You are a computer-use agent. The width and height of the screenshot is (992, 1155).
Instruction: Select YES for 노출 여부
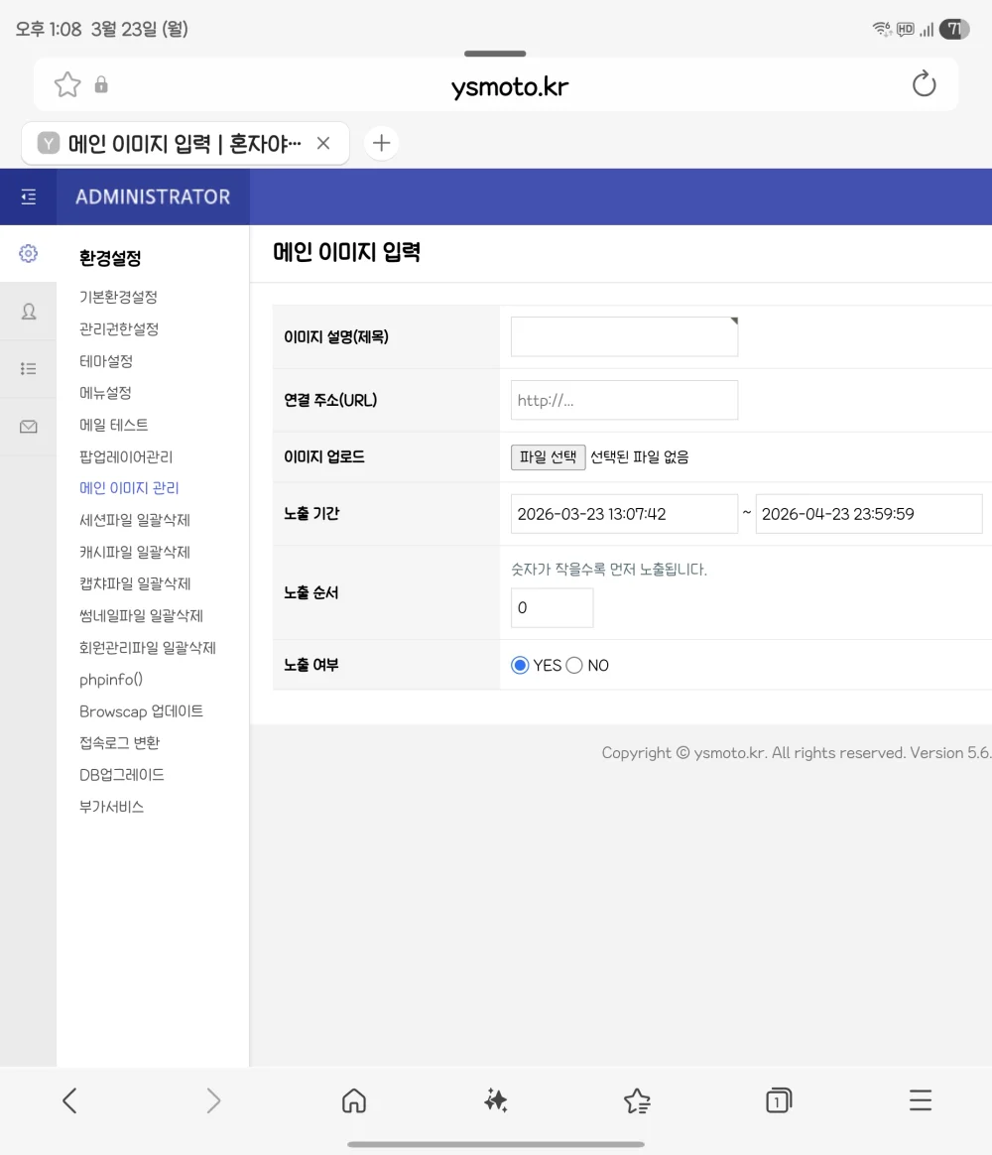tap(520, 665)
